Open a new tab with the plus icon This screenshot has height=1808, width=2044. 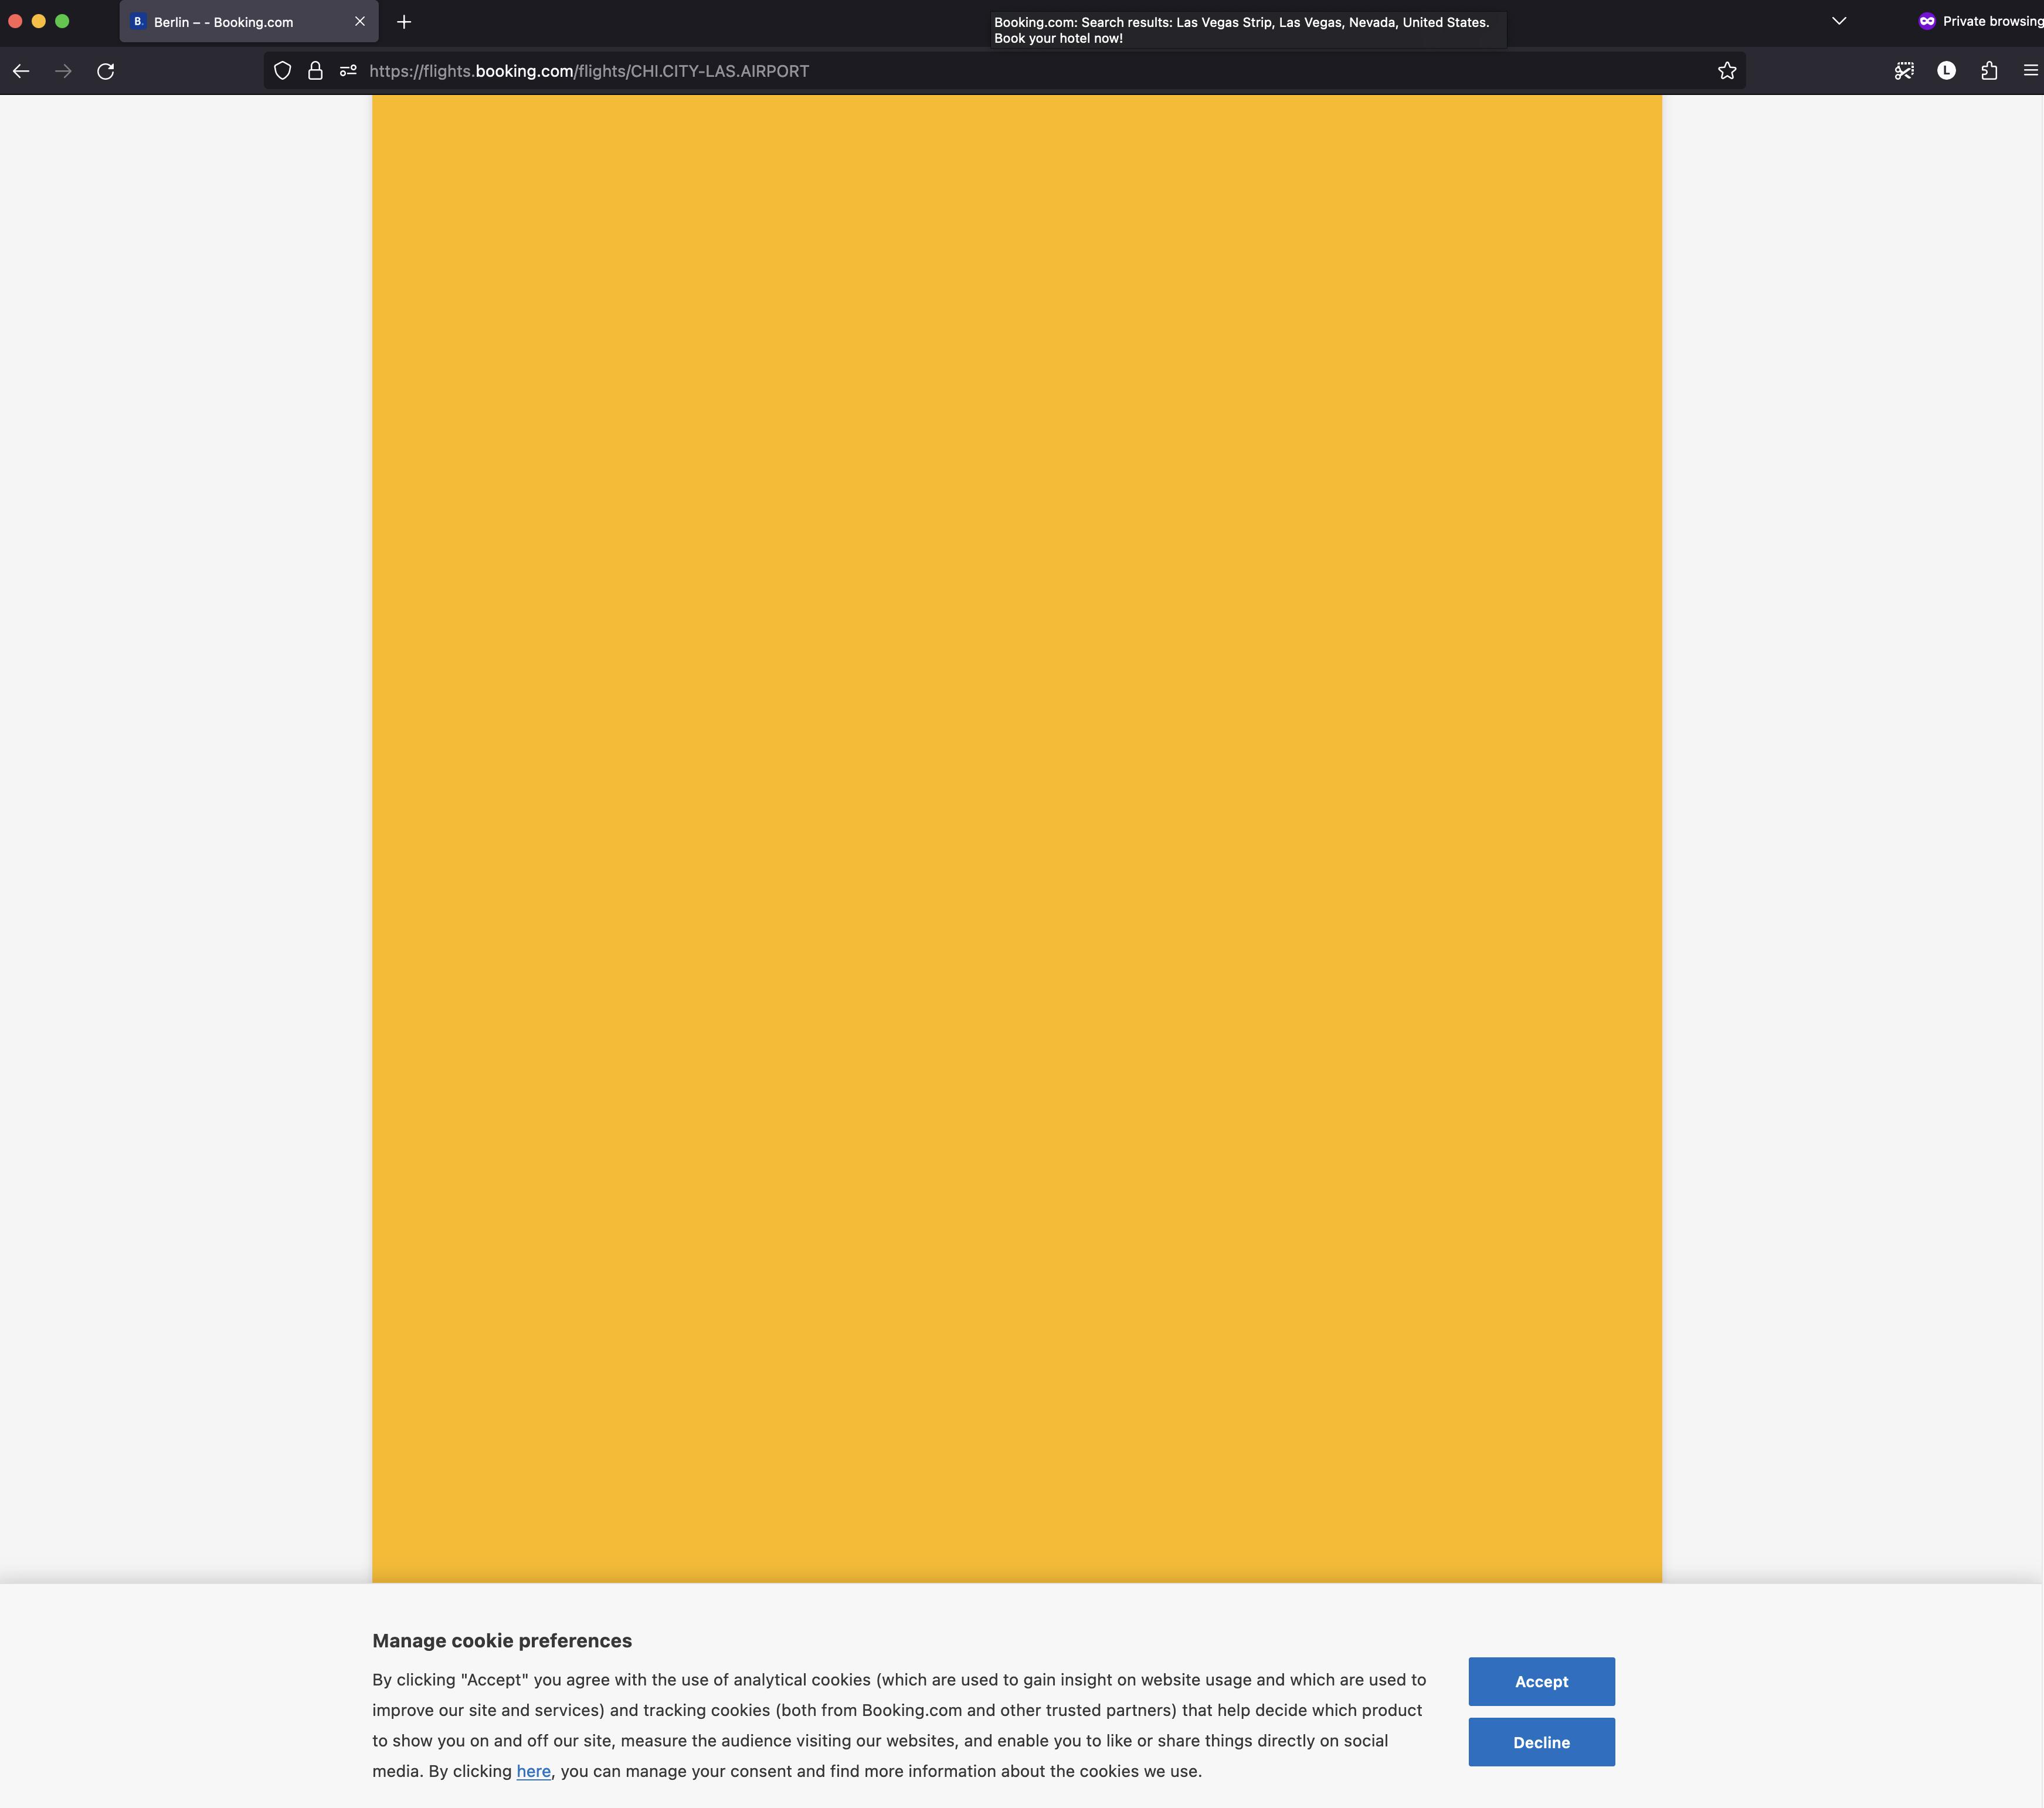[403, 21]
